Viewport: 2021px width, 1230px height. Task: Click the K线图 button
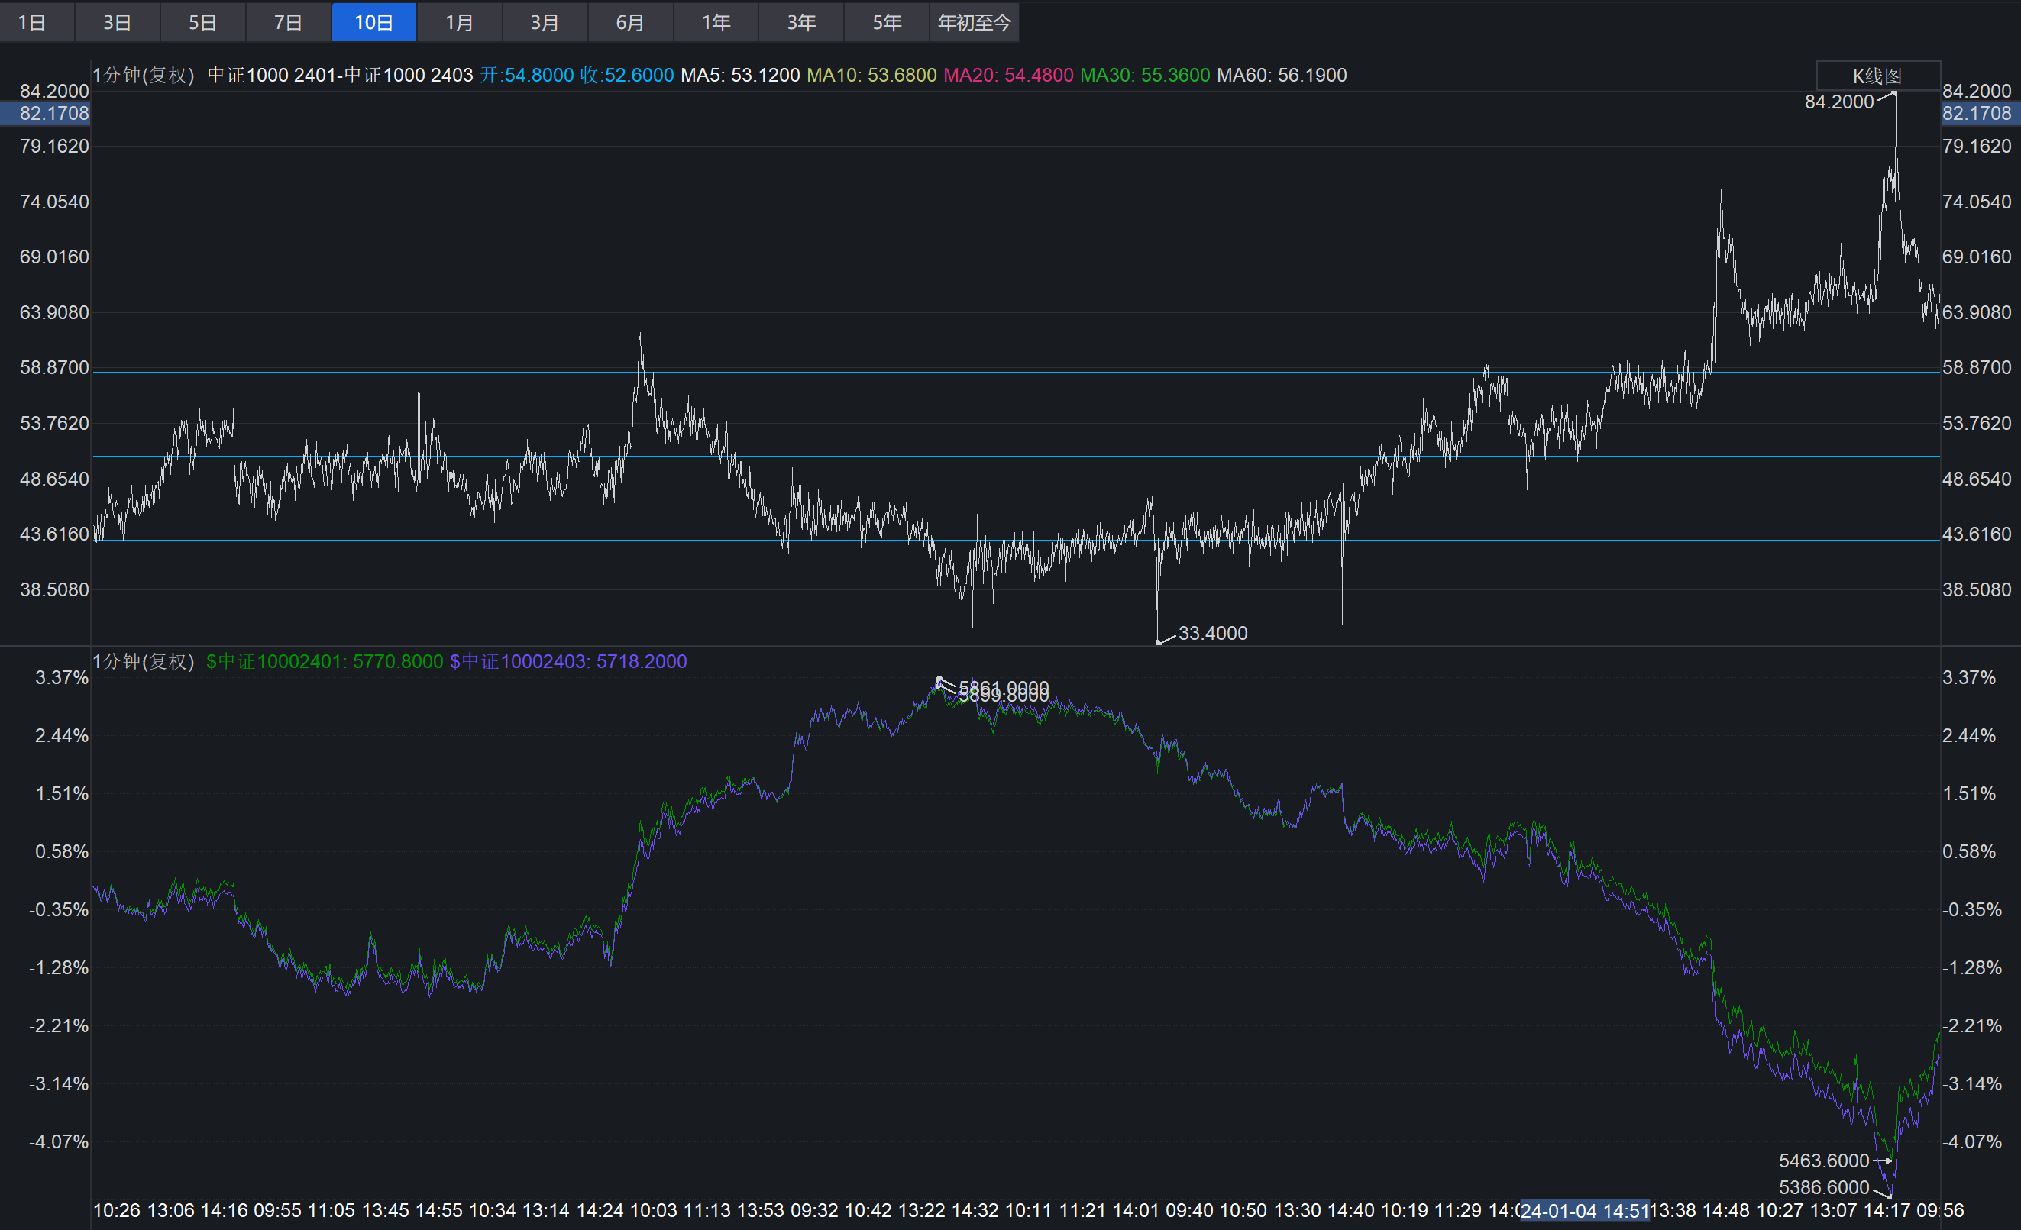pyautogui.click(x=1877, y=76)
